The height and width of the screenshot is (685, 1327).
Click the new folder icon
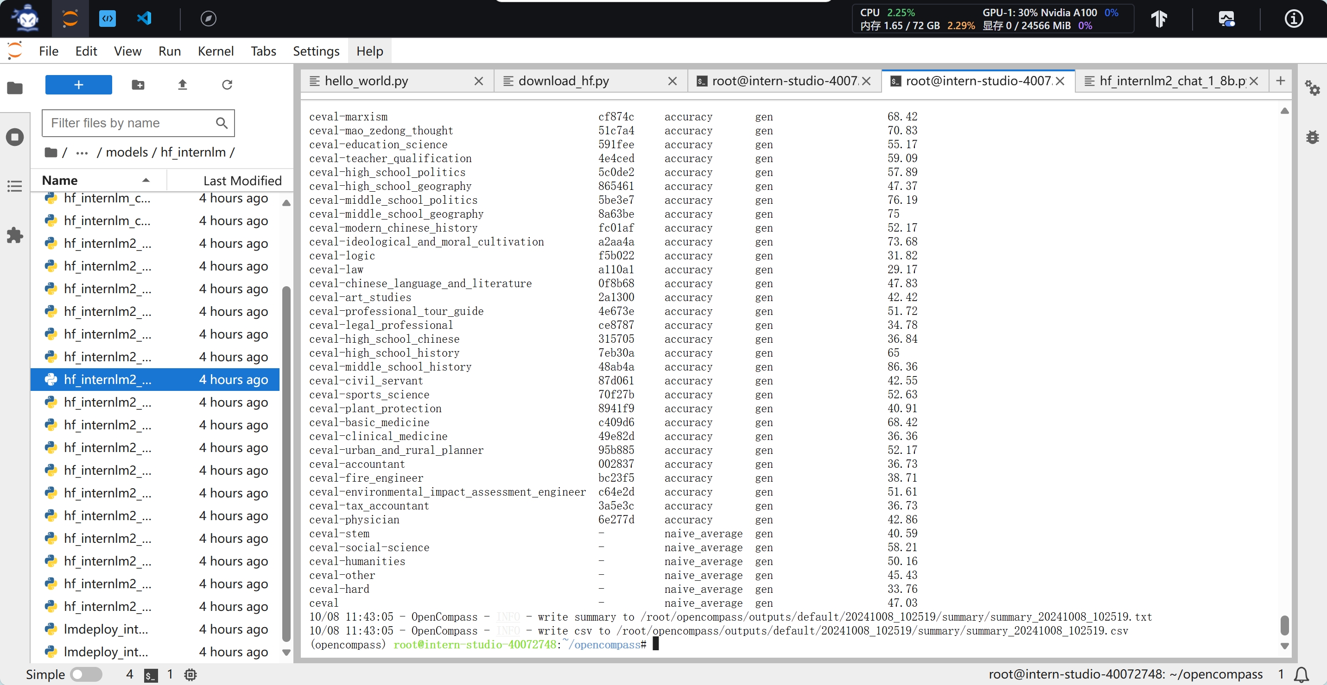(x=138, y=84)
